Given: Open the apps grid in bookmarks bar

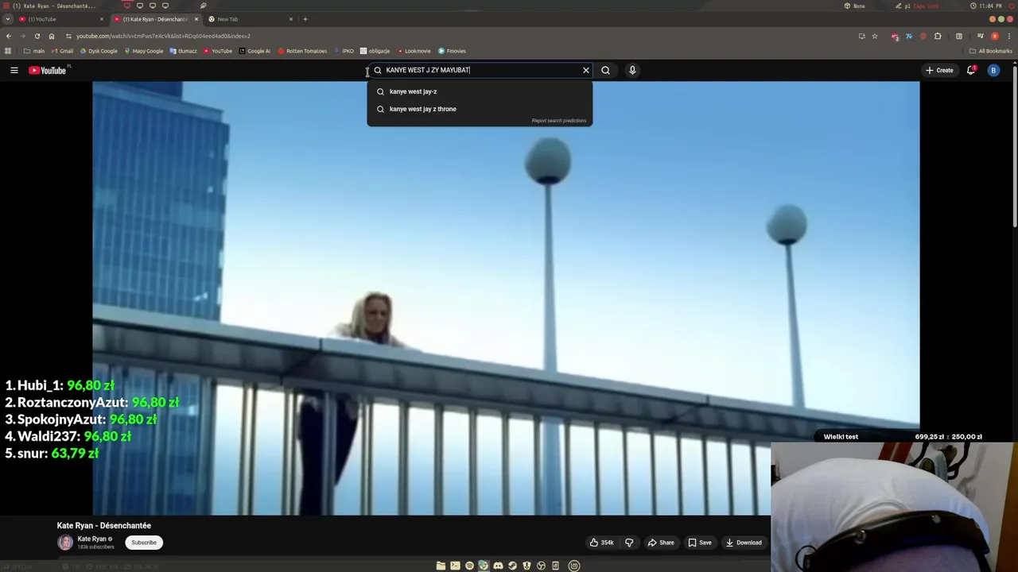Looking at the screenshot, I should click(x=8, y=51).
